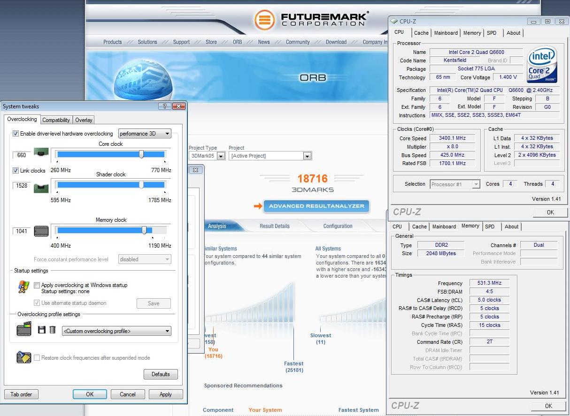
Task: Open Cache tab in upper CPU-Z window
Action: 421,33
